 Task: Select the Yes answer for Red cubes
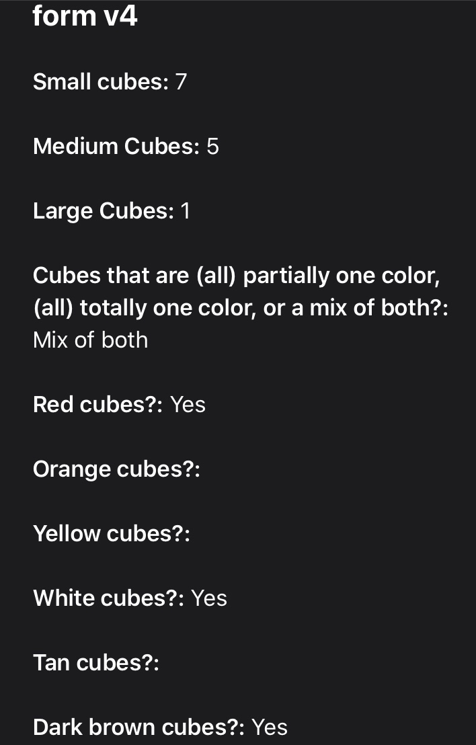pos(188,405)
